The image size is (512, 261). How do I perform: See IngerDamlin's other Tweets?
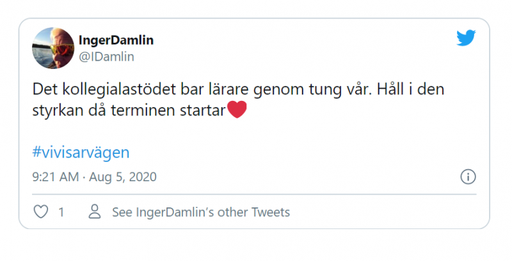200,212
